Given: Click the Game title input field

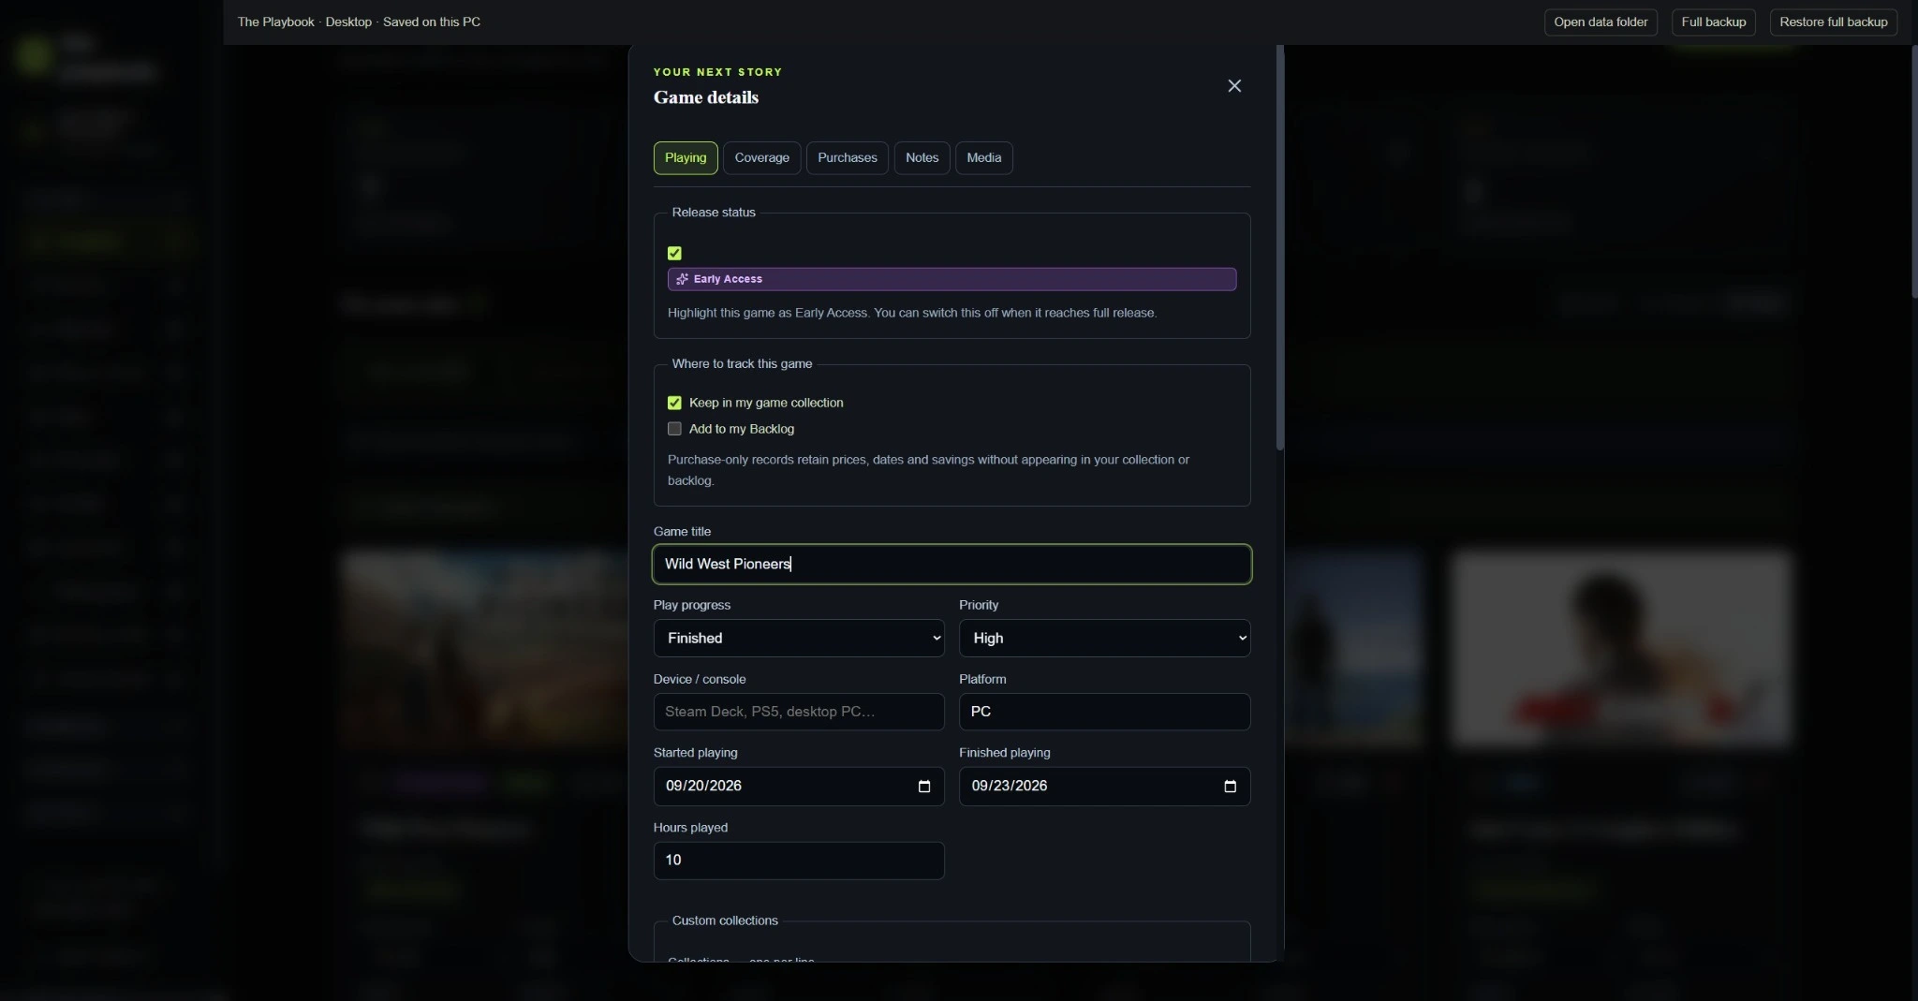Looking at the screenshot, I should click(952, 565).
